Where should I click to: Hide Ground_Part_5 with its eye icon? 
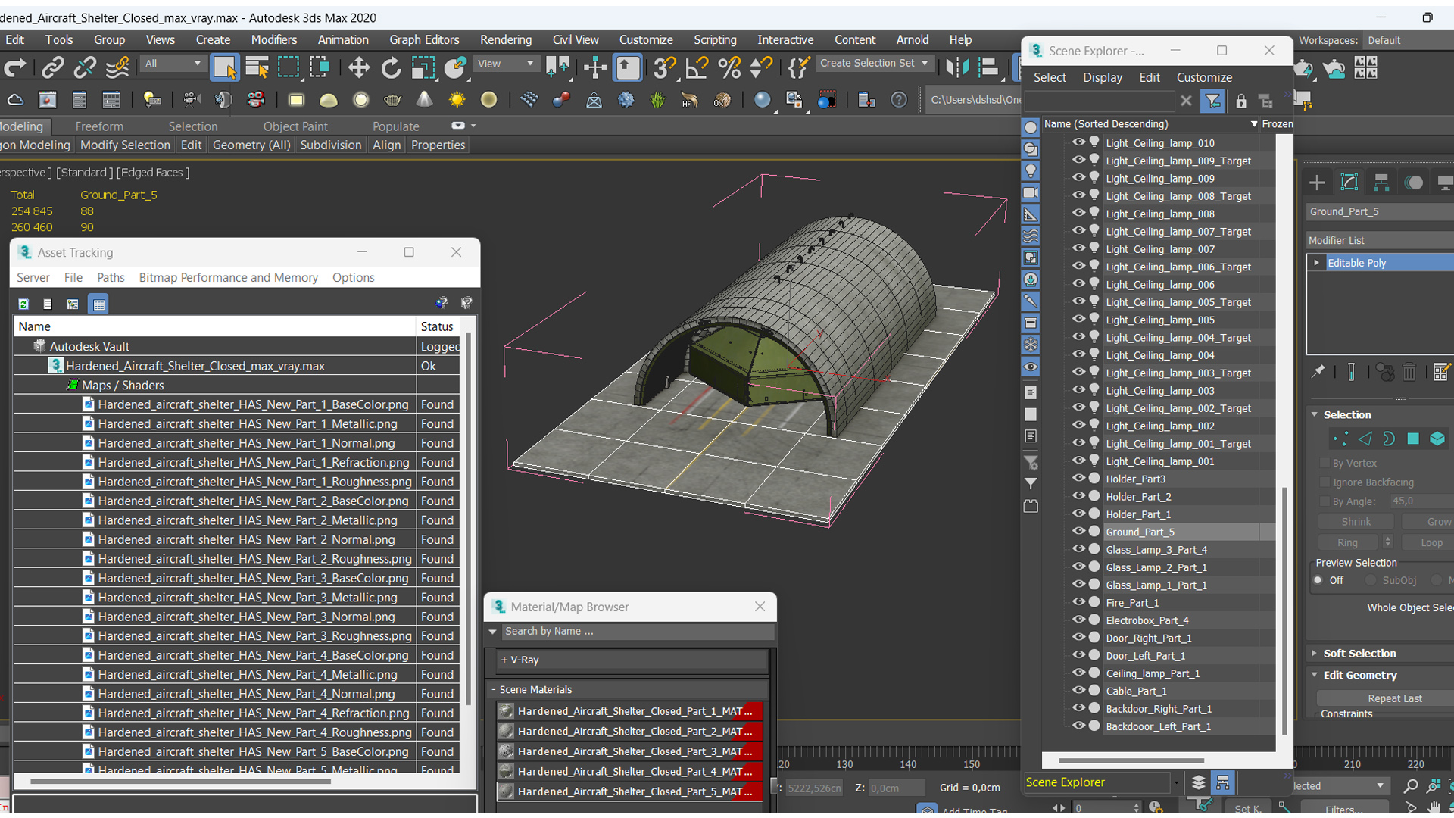1078,531
